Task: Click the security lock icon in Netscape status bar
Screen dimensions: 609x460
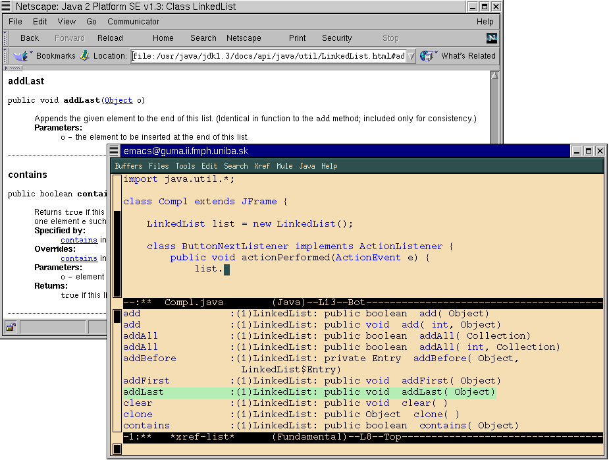Action: (x=11, y=328)
